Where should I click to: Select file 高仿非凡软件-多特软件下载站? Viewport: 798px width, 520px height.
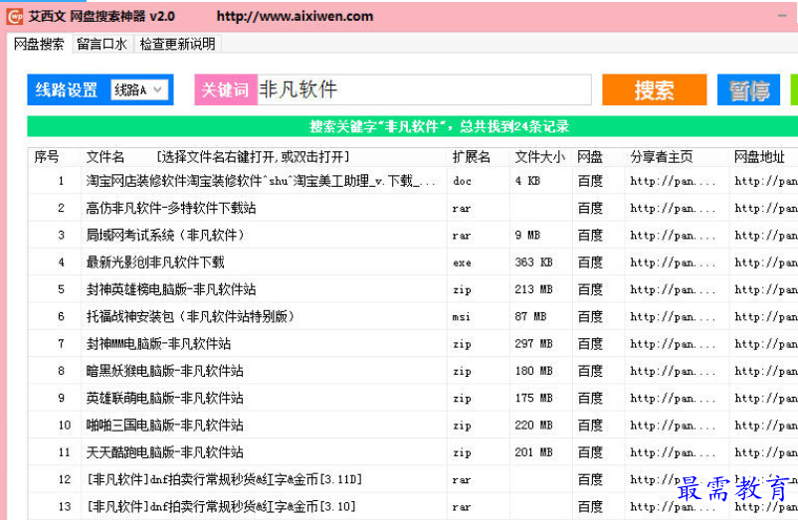[x=171, y=208]
